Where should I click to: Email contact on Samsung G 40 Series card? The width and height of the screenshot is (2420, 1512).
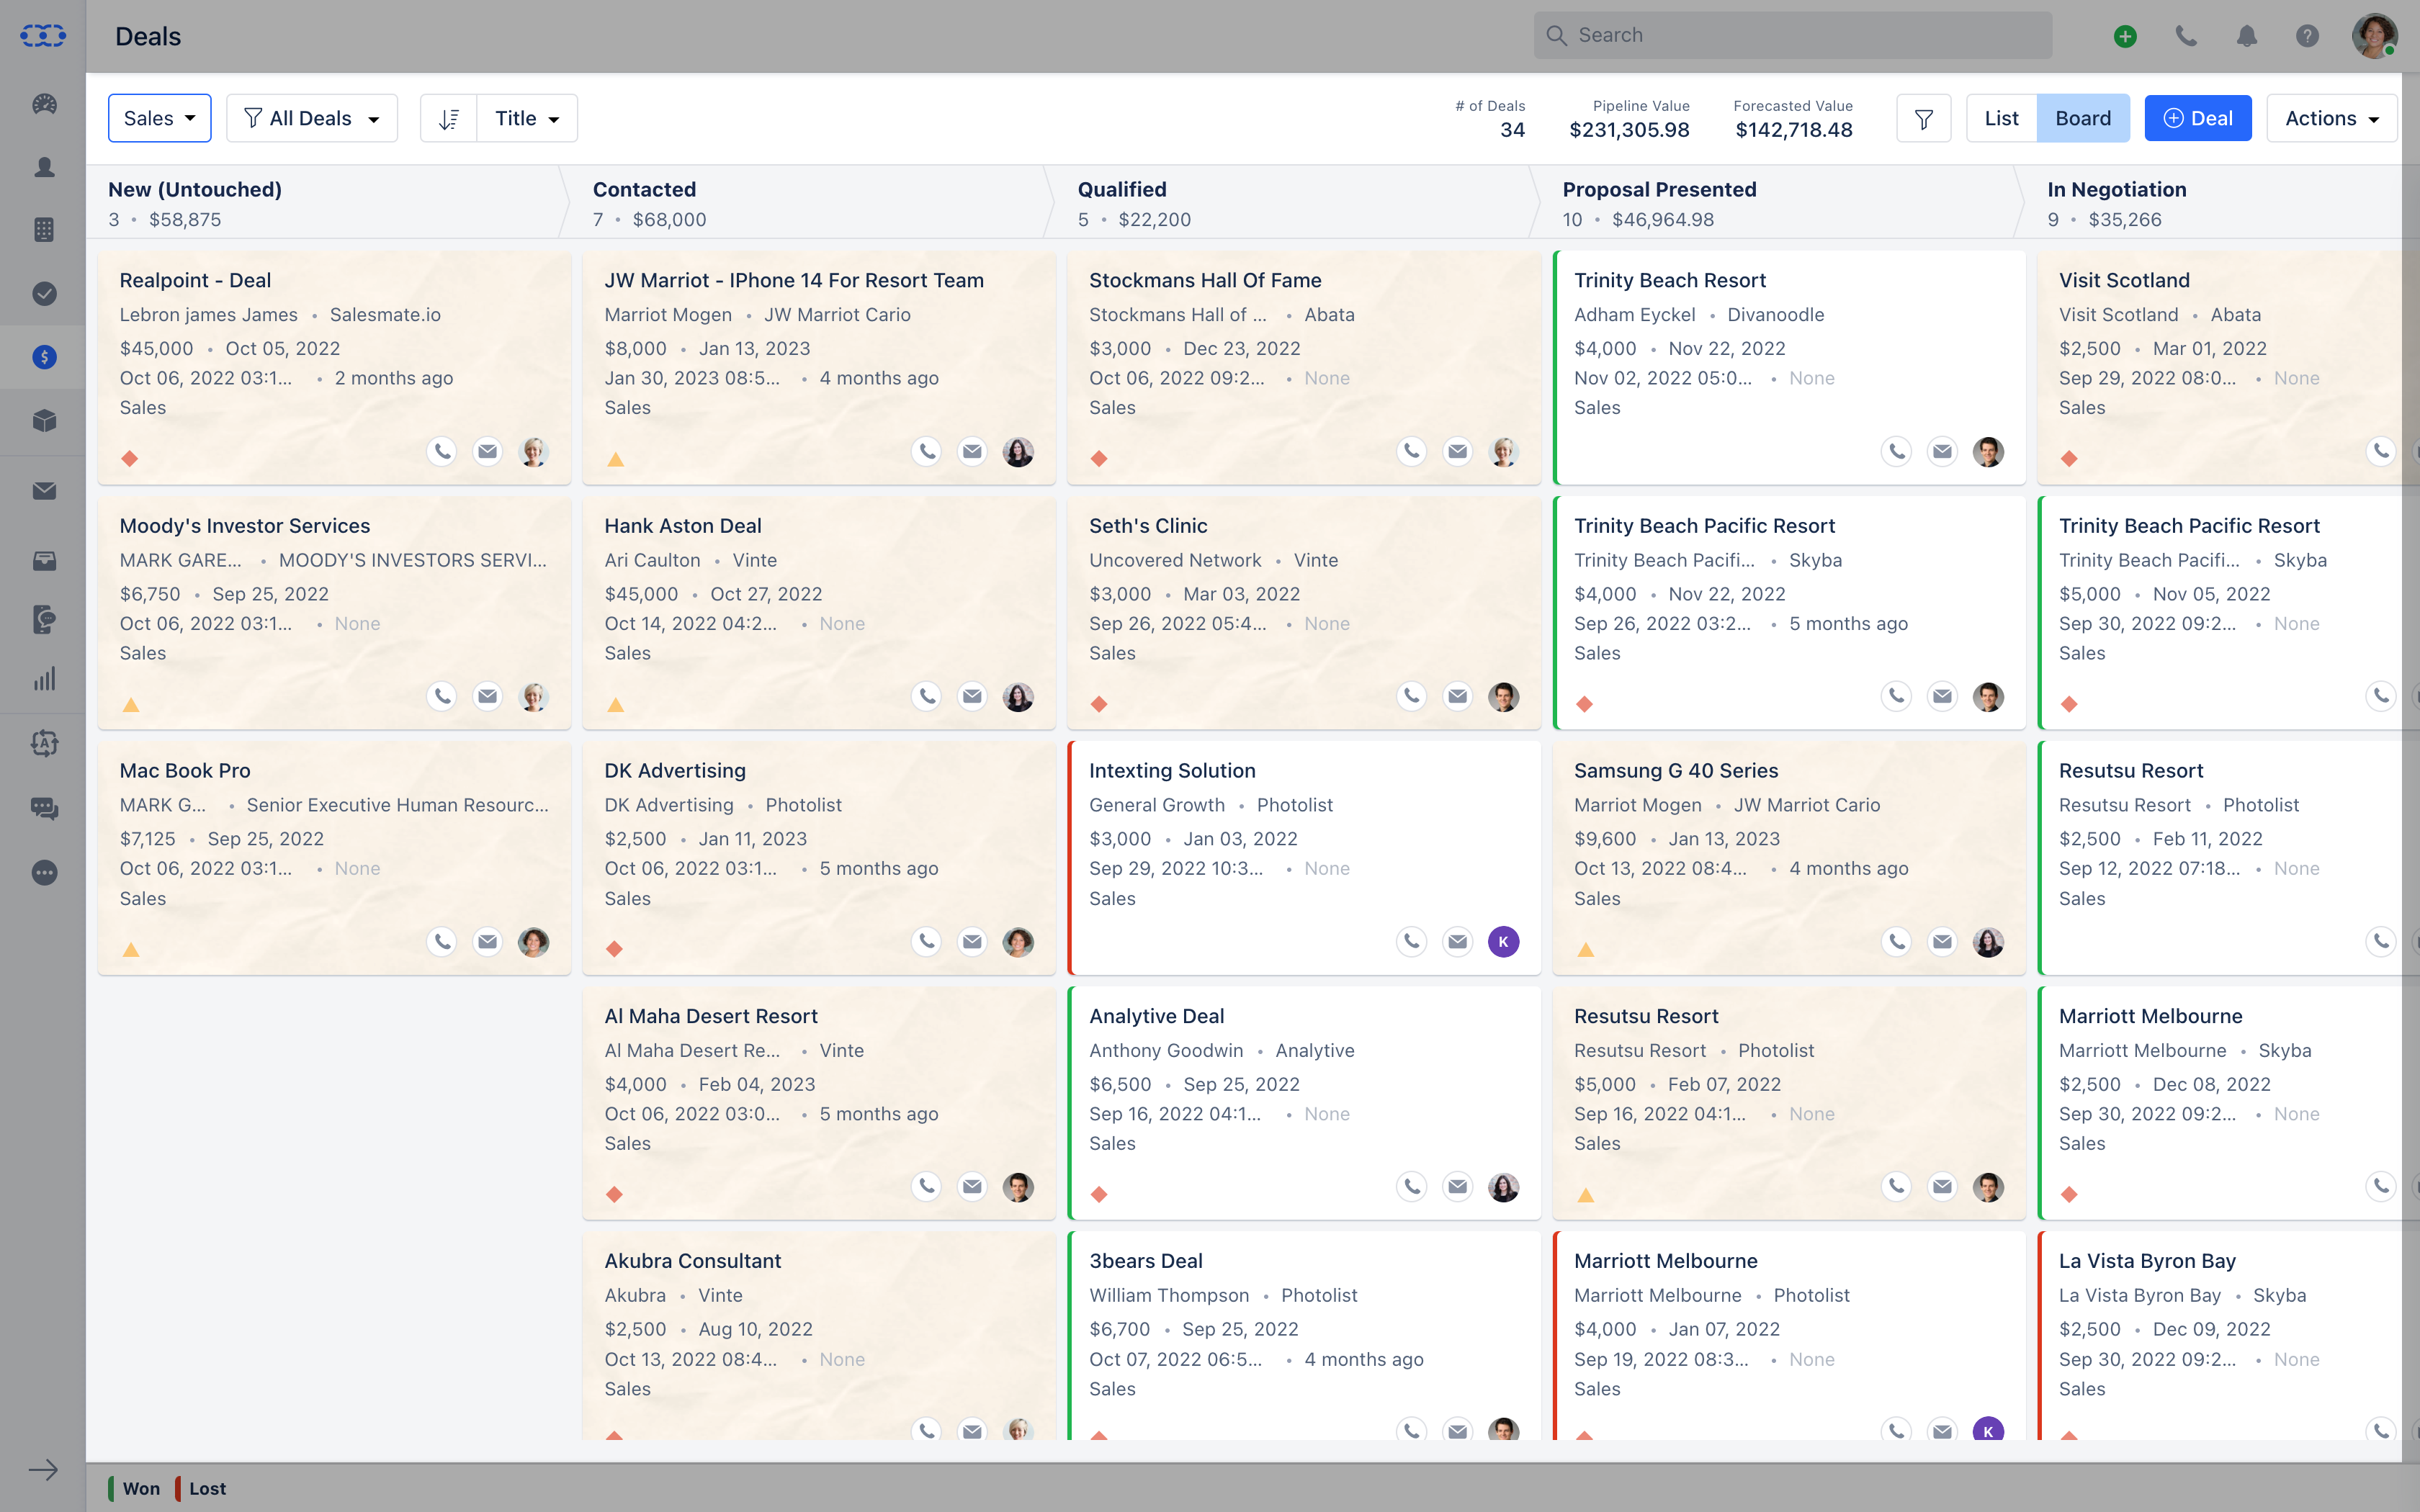point(1942,941)
